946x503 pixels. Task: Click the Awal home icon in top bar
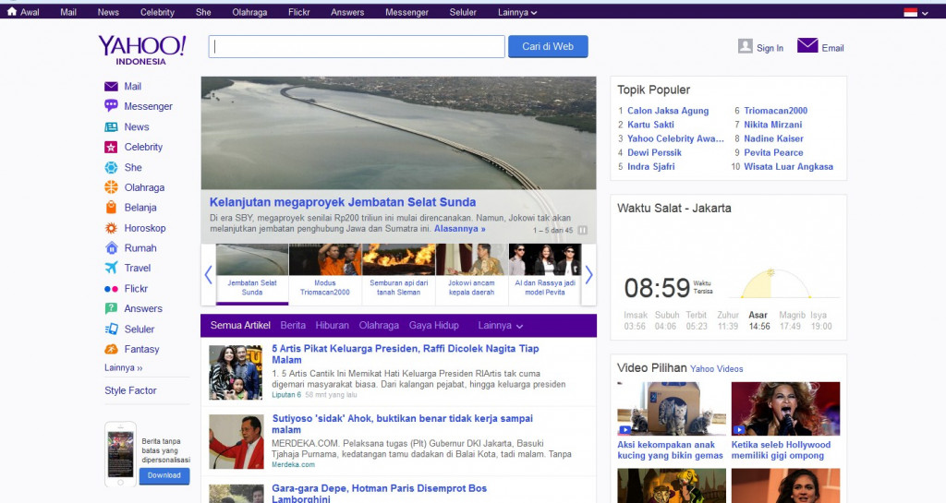click(12, 12)
